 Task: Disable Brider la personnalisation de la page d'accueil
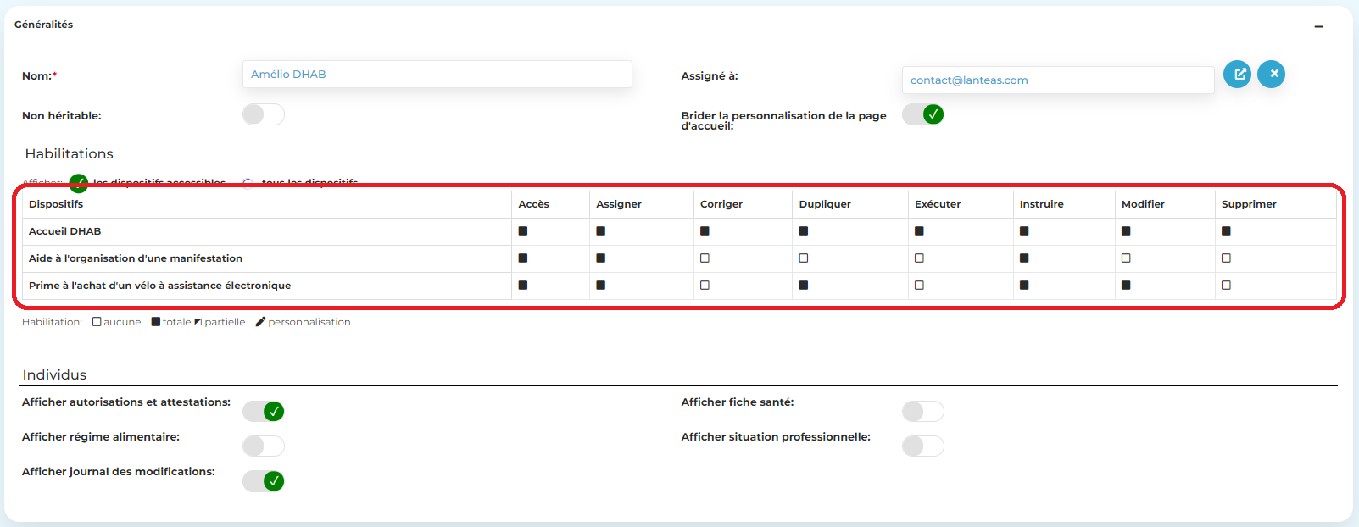coord(922,114)
